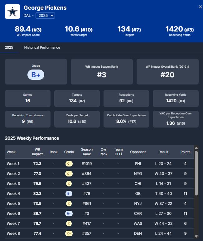Click the Week 2 C+ grade badge
The image size is (203, 241).
69,174
